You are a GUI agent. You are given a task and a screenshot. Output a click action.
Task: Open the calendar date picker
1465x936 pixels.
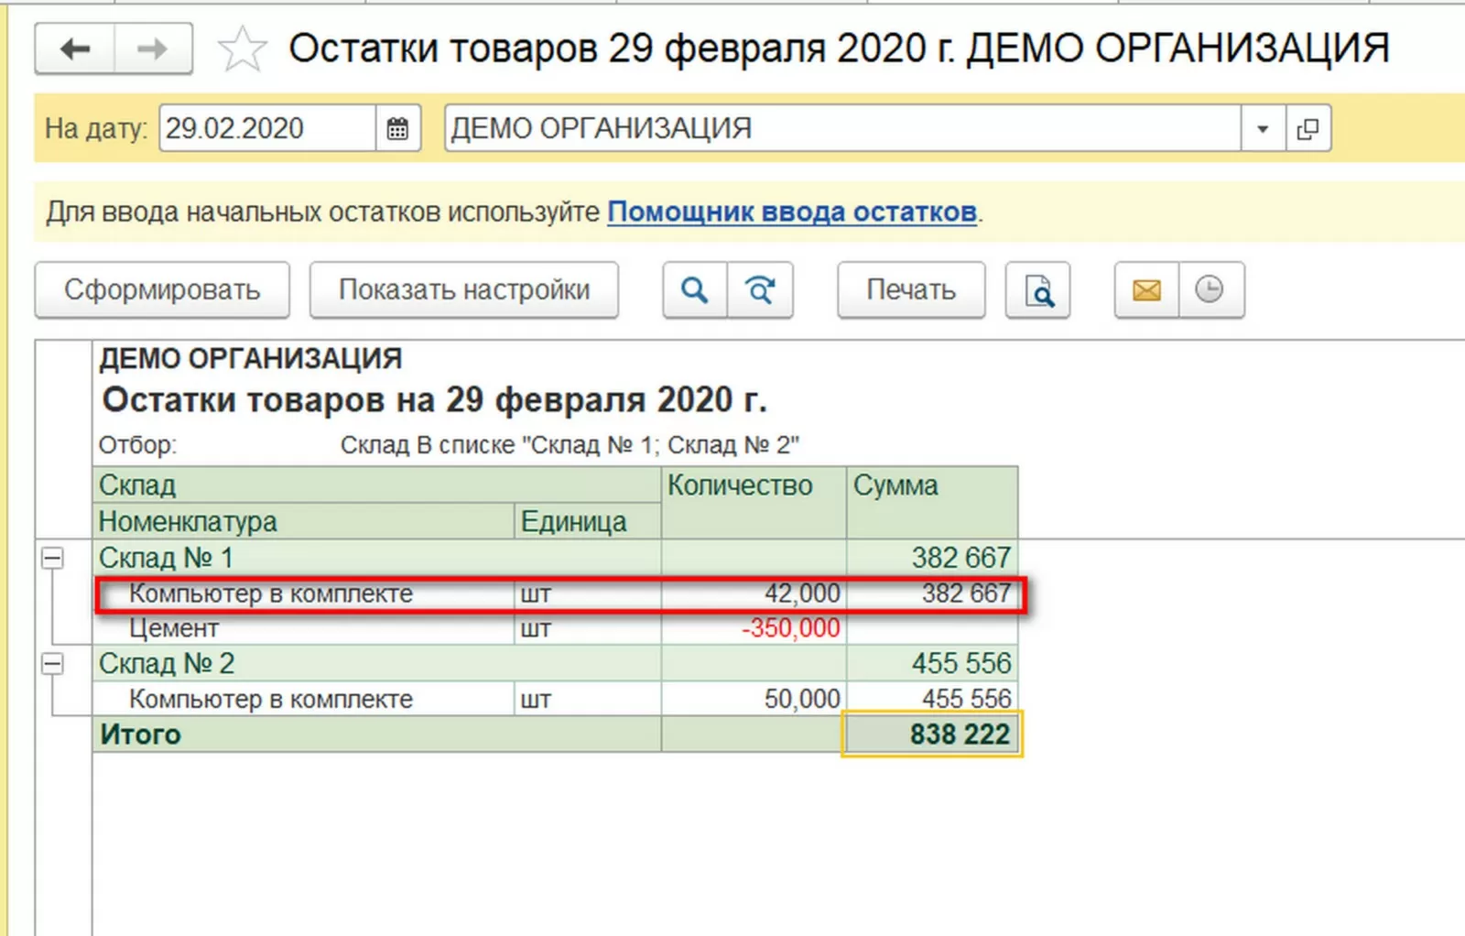[397, 128]
